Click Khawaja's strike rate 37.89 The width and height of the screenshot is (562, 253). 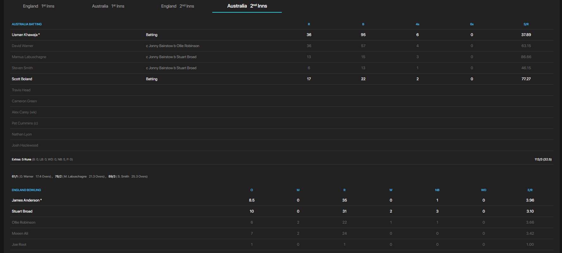(526, 35)
